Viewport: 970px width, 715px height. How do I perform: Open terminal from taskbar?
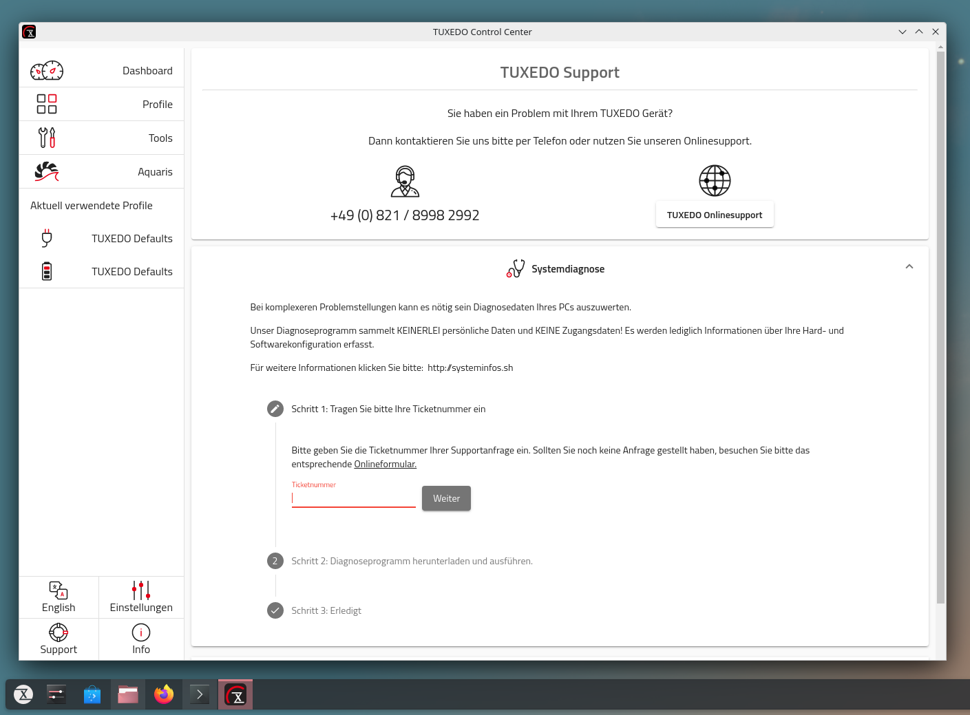[x=200, y=694]
